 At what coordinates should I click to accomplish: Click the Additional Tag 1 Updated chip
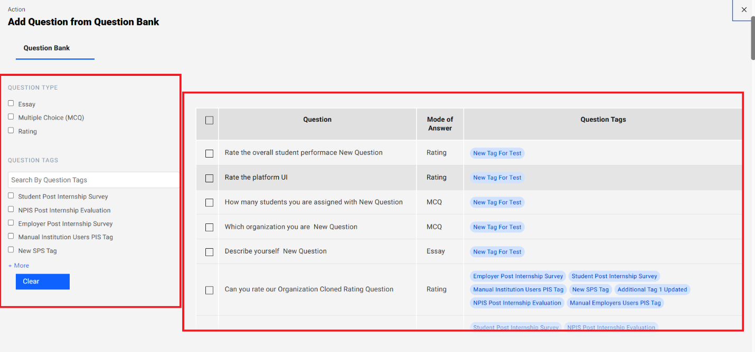[x=652, y=289]
